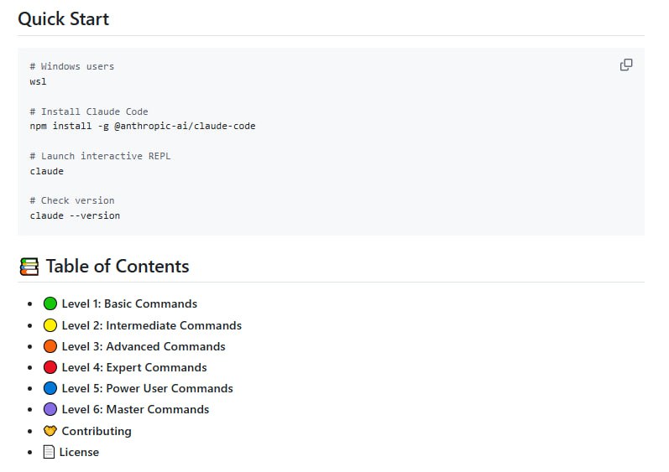Click the blue circle icon for Level 5
The width and height of the screenshot is (669, 472).
(50, 388)
